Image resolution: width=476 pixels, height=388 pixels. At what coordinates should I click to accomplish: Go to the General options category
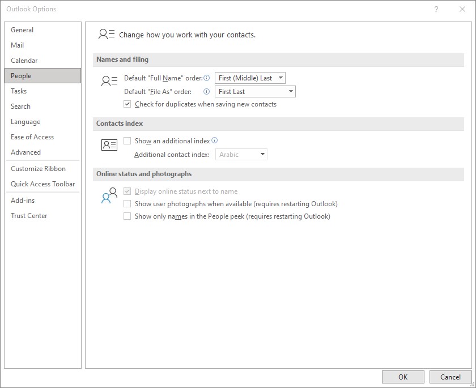(x=43, y=29)
